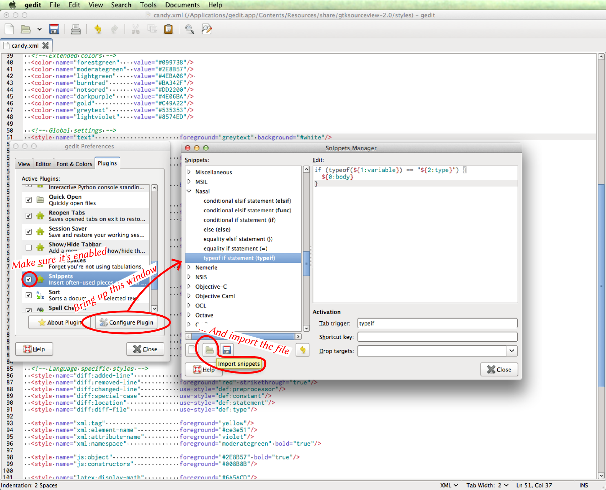Open the Drop targets dropdown
606x490 pixels.
point(512,351)
